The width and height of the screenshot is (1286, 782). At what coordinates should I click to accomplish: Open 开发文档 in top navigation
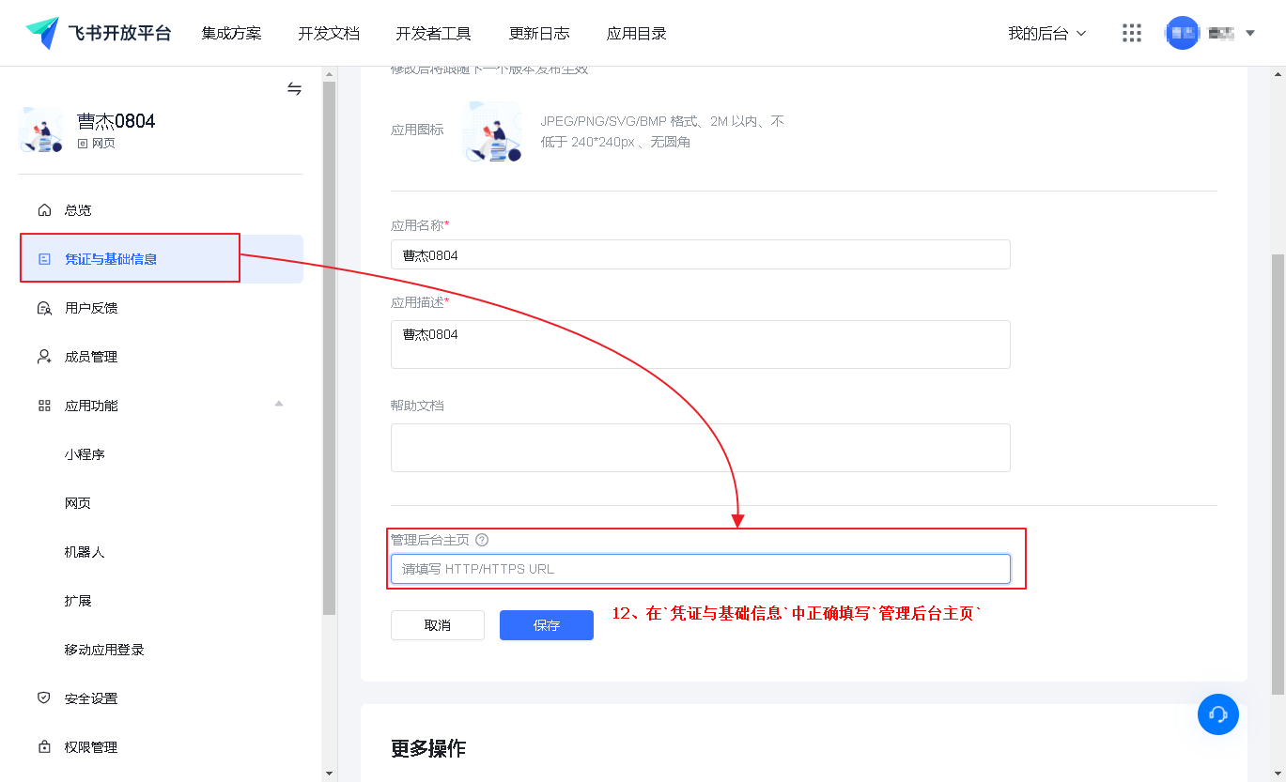[329, 33]
